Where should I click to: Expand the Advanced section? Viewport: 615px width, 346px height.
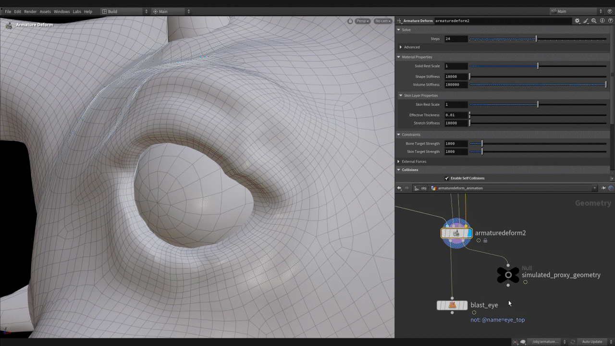[401, 47]
